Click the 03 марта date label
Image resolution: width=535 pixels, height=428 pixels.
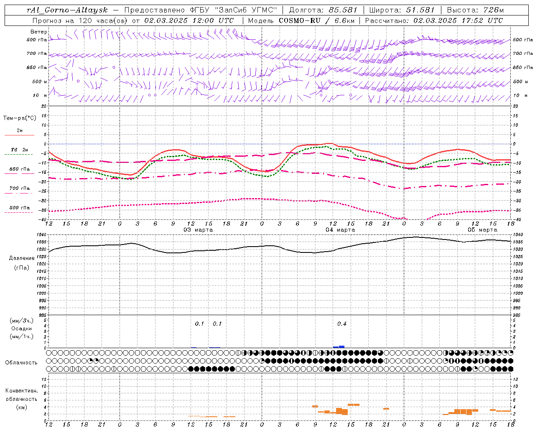pos(198,230)
